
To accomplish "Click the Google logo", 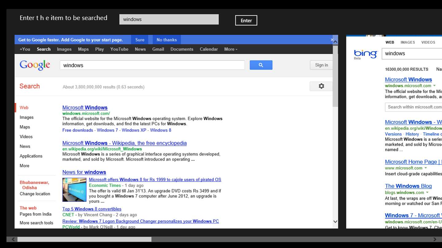I will [x=35, y=65].
